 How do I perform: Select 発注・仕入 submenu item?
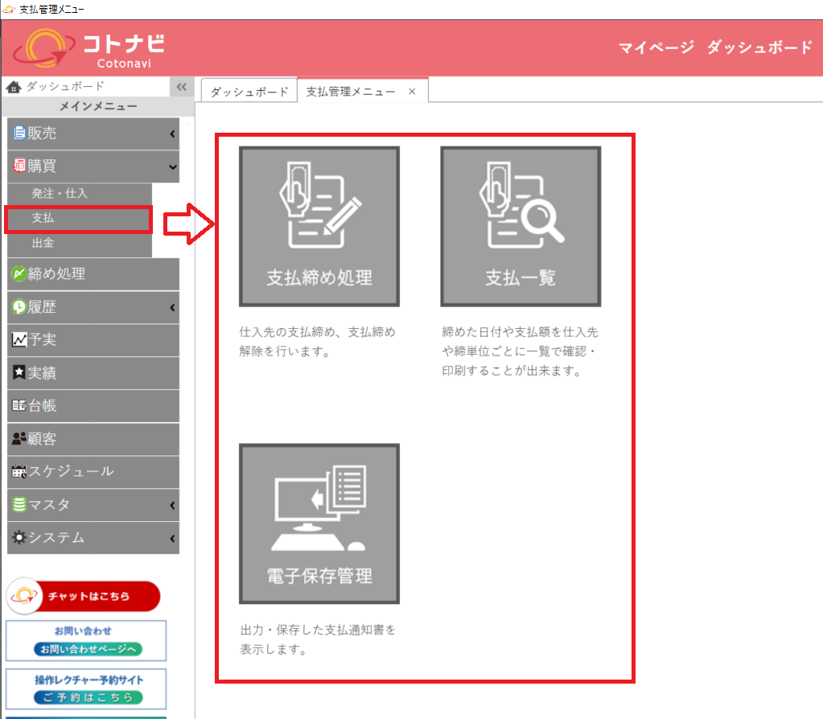coord(78,194)
